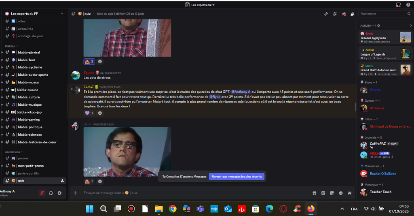Toggle member list visibility icon
The width and height of the screenshot is (414, 216).
(x=352, y=14)
